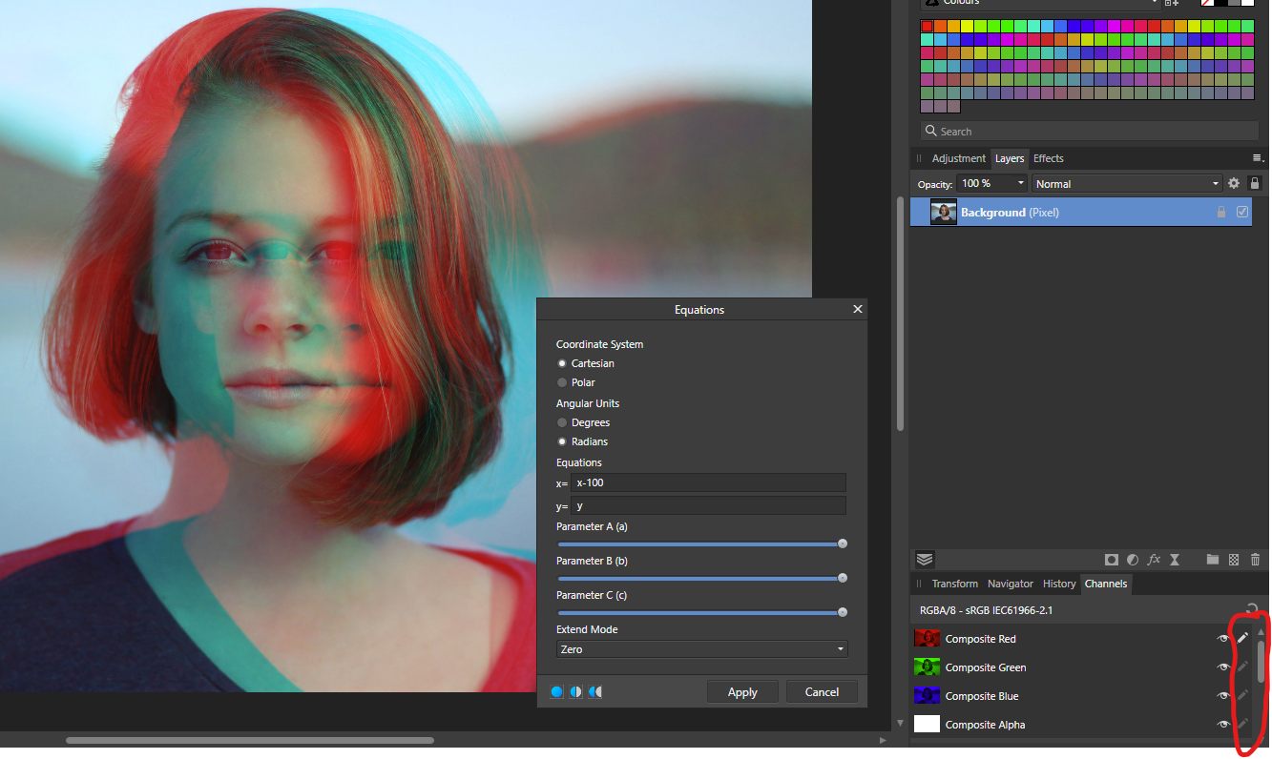The image size is (1272, 759).
Task: Click the Composite Green channel thumbnail
Action: point(928,667)
